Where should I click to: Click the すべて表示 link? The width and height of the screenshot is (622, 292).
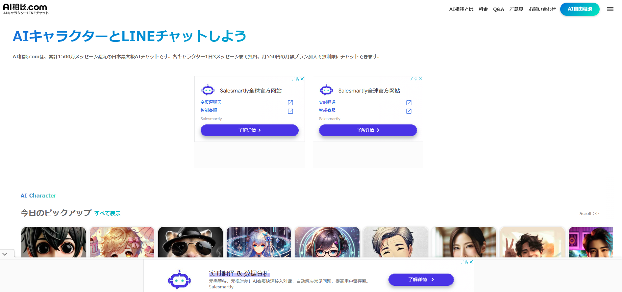click(107, 213)
